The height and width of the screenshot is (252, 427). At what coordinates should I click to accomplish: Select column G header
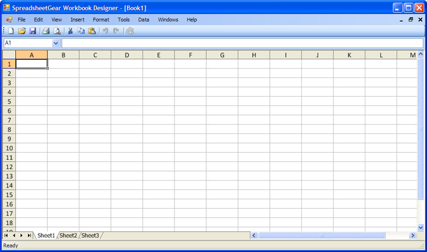(222, 55)
